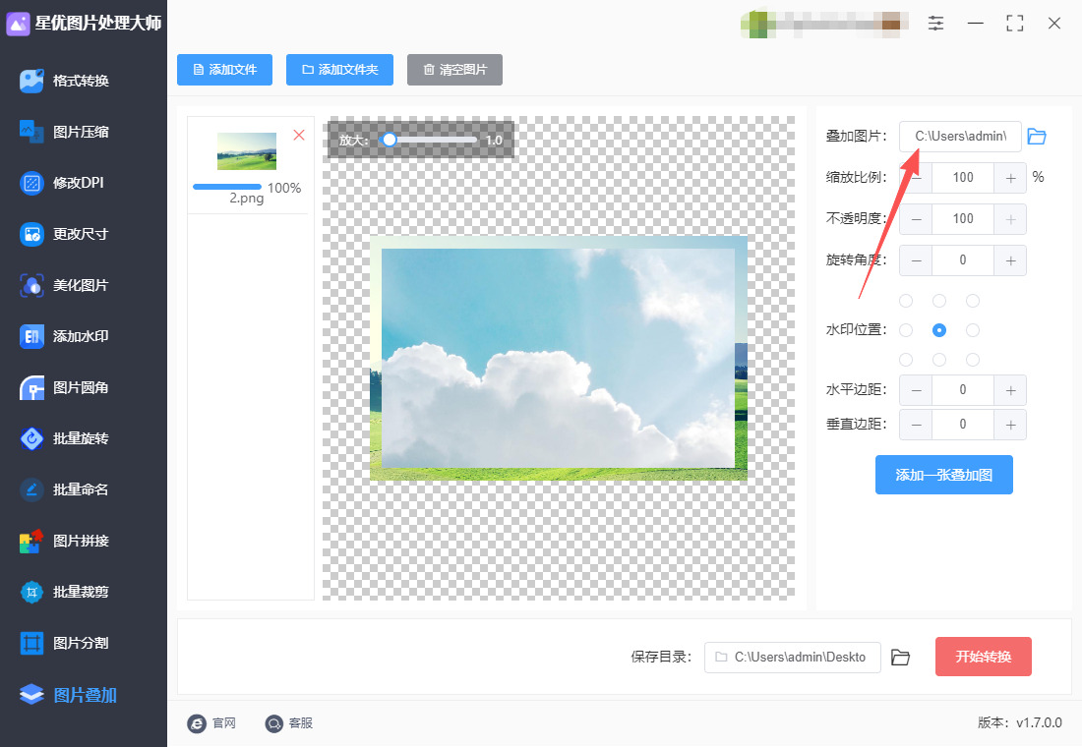Select top-center watermark position

pyautogui.click(x=939, y=301)
